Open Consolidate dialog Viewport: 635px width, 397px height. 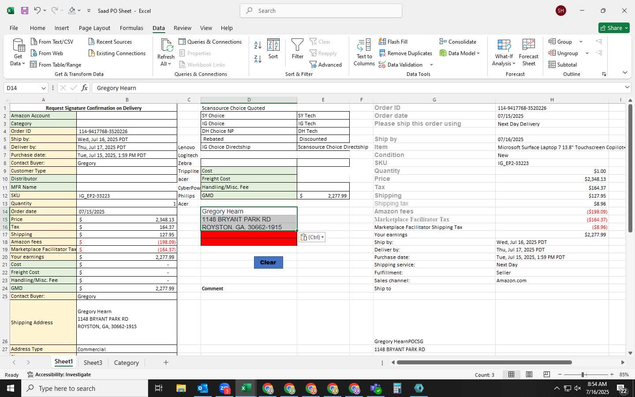(x=458, y=41)
